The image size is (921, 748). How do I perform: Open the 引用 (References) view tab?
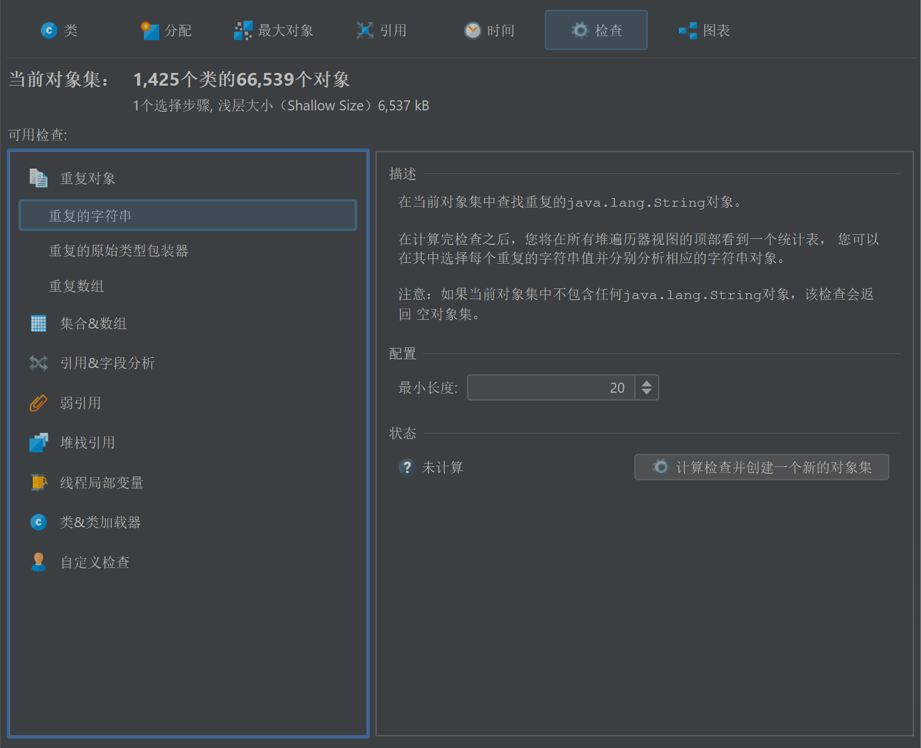tap(381, 30)
